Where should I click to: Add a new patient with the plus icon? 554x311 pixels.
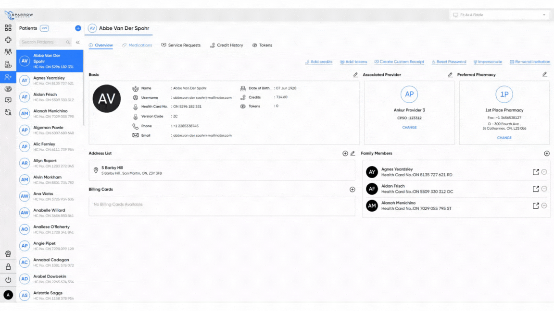click(78, 28)
